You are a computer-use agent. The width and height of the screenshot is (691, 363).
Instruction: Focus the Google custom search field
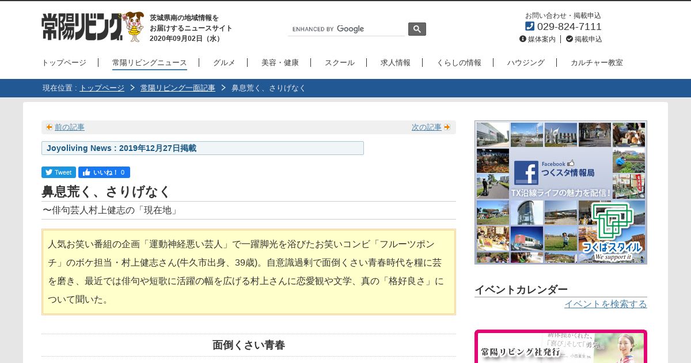(347, 29)
